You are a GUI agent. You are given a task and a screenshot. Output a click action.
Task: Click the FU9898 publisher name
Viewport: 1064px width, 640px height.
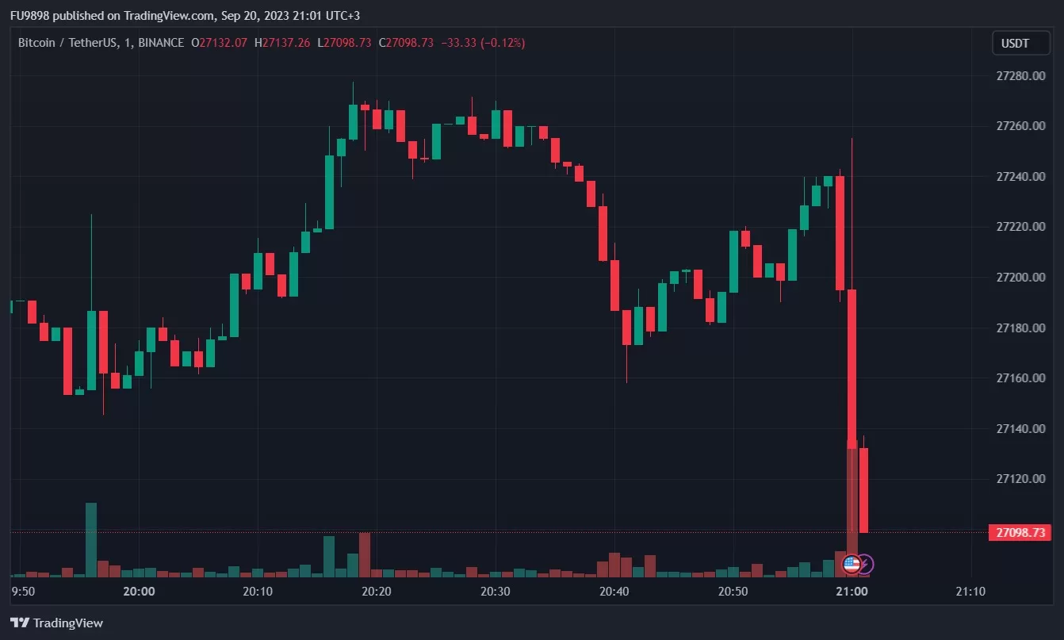point(29,15)
